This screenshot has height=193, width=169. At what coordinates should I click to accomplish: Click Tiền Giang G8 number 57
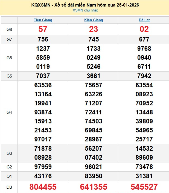(x=43, y=29)
